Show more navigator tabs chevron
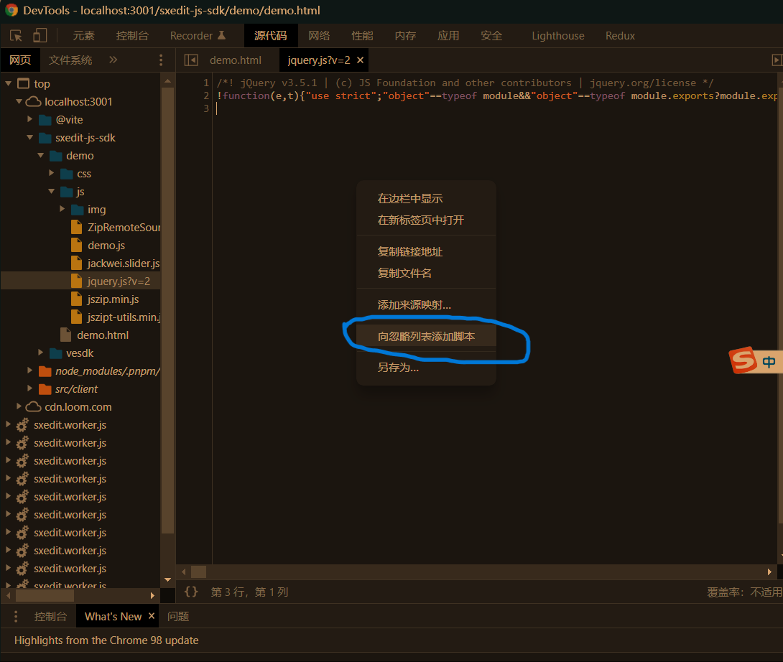The height and width of the screenshot is (662, 783). [113, 60]
